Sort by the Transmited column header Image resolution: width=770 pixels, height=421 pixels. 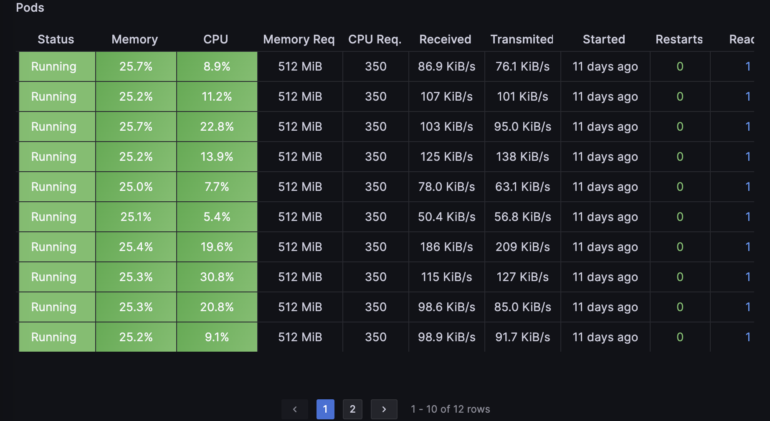click(x=522, y=39)
